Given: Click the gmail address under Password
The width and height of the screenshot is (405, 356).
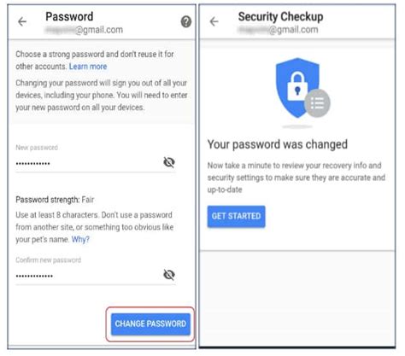Looking at the screenshot, I should coord(84,30).
